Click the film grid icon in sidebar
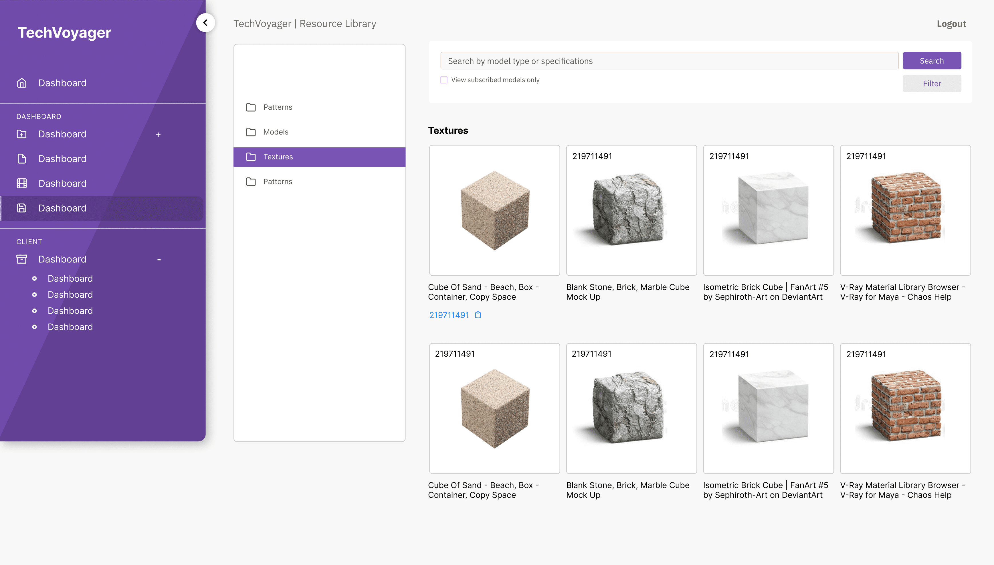 [x=22, y=183]
